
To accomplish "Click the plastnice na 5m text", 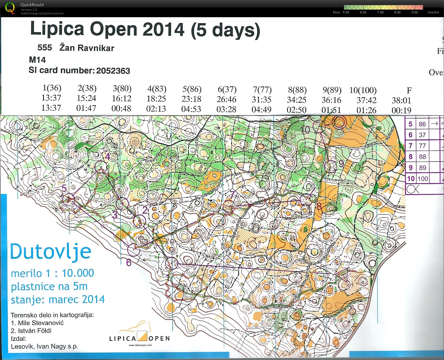I will 49,287.
